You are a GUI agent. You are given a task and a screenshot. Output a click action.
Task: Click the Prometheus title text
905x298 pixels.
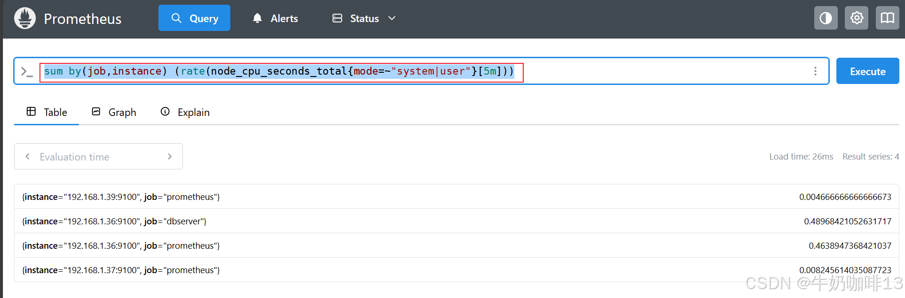tap(83, 19)
